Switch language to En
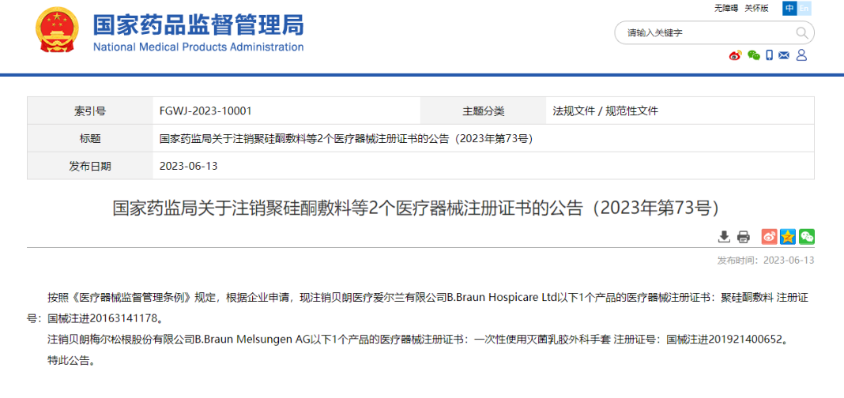The image size is (844, 398). click(x=804, y=8)
